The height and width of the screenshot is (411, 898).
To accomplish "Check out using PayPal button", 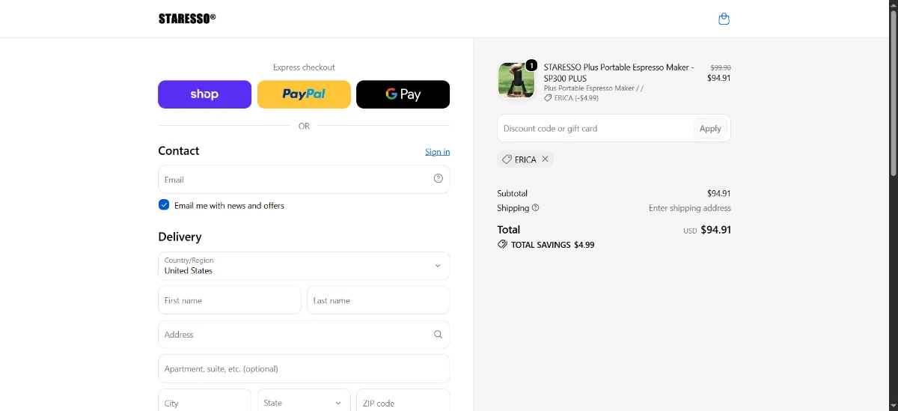I will (x=304, y=94).
